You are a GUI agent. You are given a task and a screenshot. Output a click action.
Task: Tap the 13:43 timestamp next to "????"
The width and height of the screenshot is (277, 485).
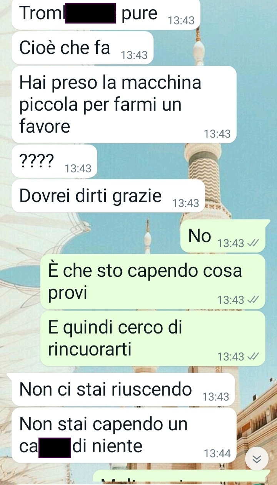[x=78, y=168]
